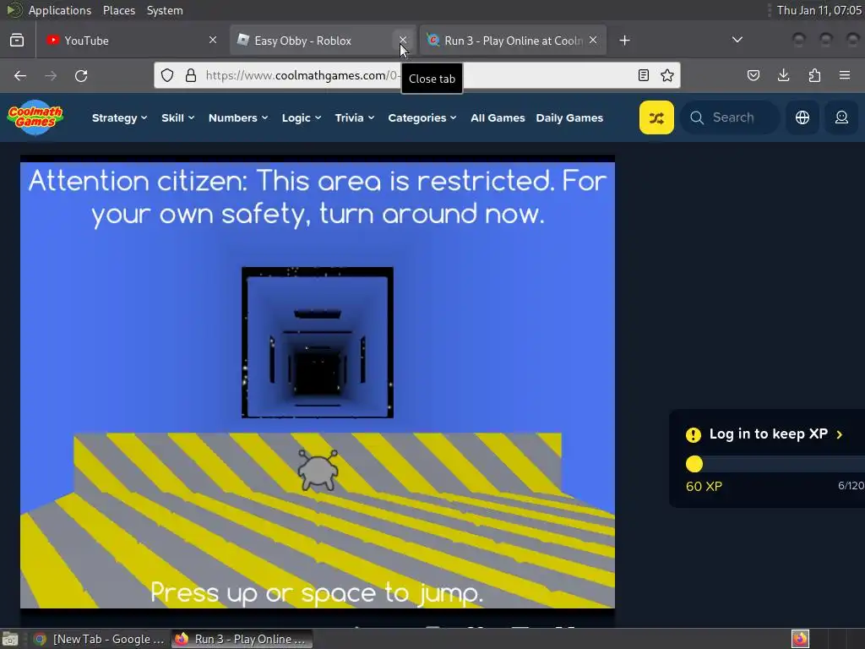This screenshot has width=865, height=649.
Task: Expand the Skill games dropdown
Action: click(177, 117)
